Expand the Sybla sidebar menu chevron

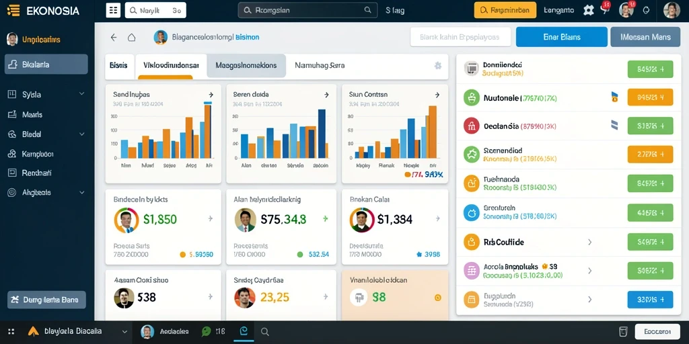click(x=81, y=94)
